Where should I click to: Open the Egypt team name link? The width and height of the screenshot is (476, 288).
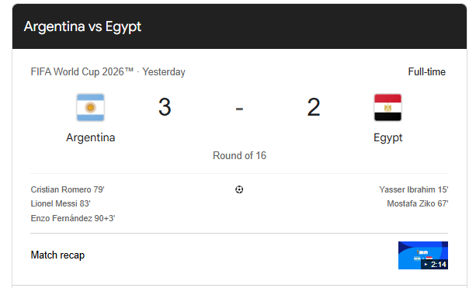coord(387,137)
